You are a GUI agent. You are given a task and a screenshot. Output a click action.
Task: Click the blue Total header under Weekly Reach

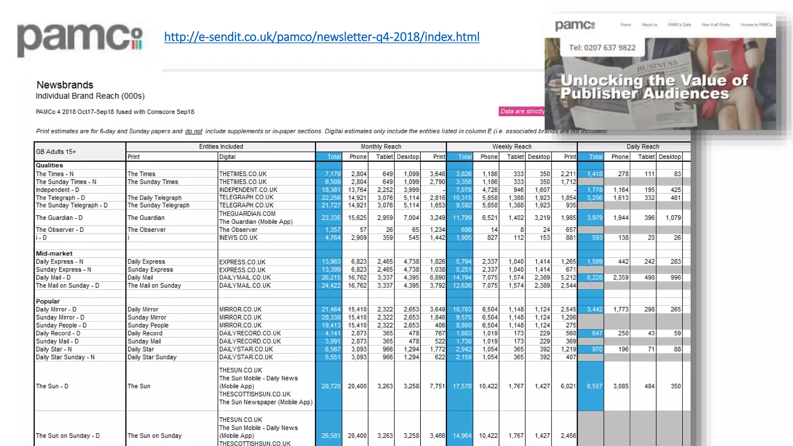pyautogui.click(x=460, y=157)
